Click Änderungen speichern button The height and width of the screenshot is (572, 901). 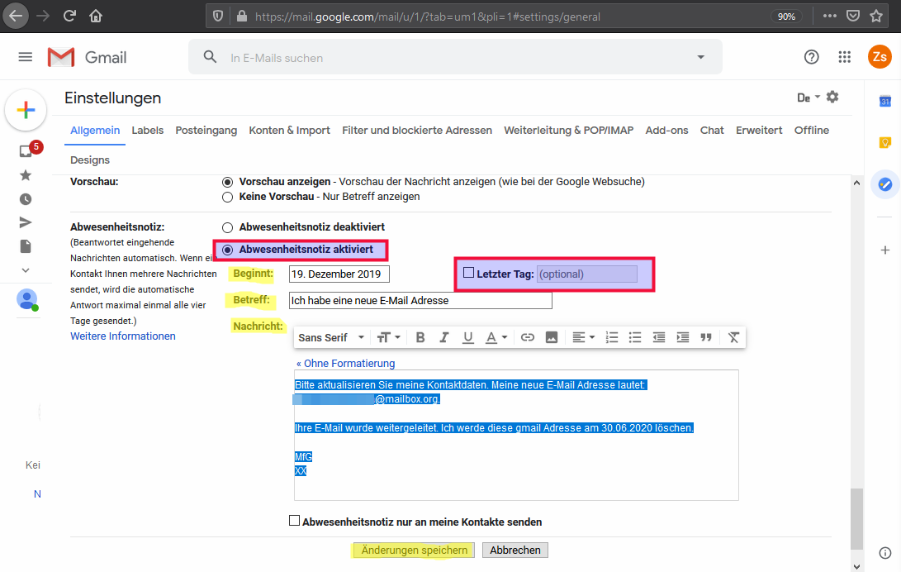[414, 551]
